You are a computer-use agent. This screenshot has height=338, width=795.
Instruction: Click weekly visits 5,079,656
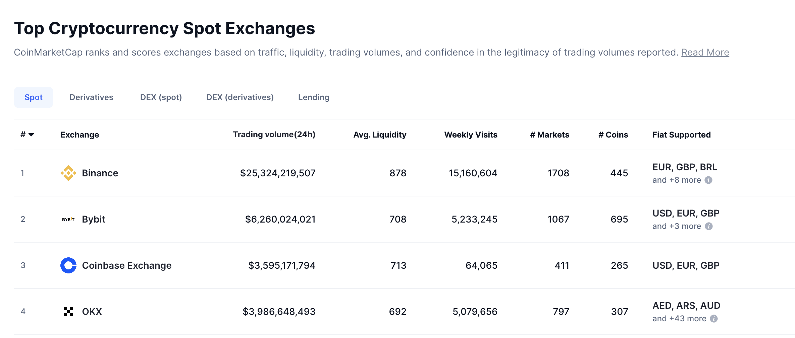[x=475, y=312]
